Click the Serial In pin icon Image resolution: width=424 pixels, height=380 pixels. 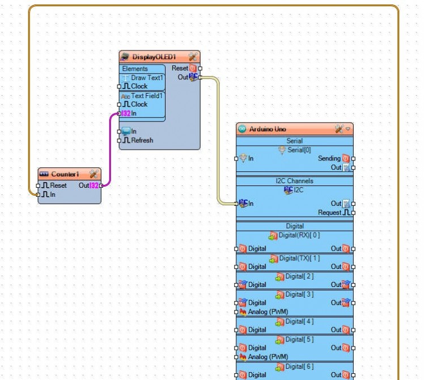tap(243, 158)
